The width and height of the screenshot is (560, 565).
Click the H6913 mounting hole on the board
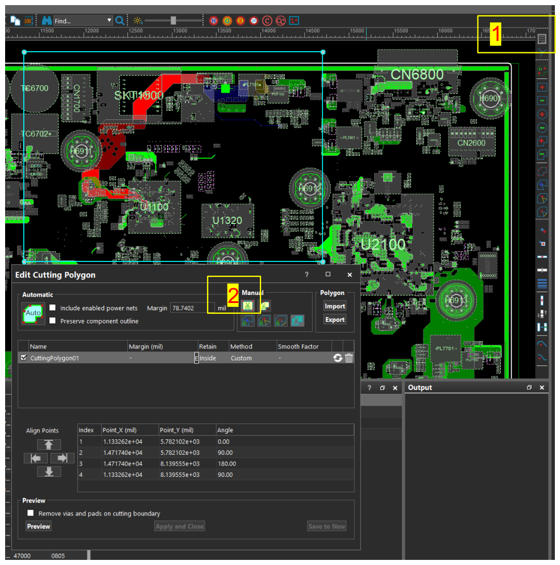[456, 300]
